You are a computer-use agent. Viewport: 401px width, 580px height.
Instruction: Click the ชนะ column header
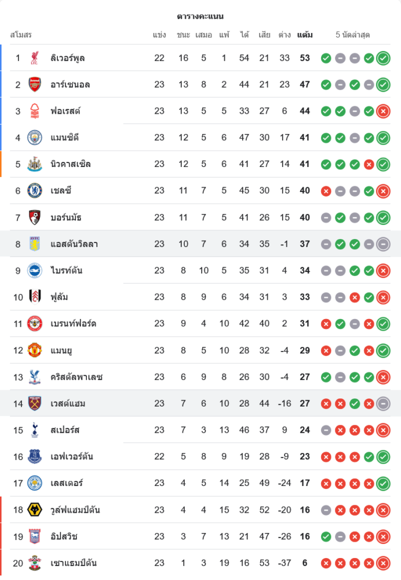tap(184, 35)
